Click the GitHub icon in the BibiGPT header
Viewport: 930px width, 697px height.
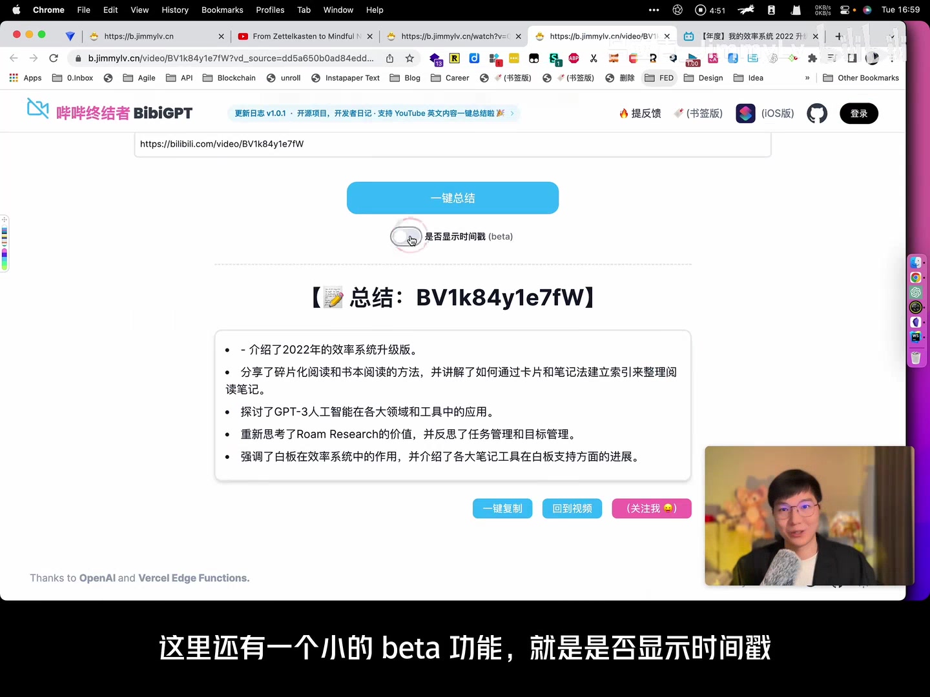pos(816,113)
